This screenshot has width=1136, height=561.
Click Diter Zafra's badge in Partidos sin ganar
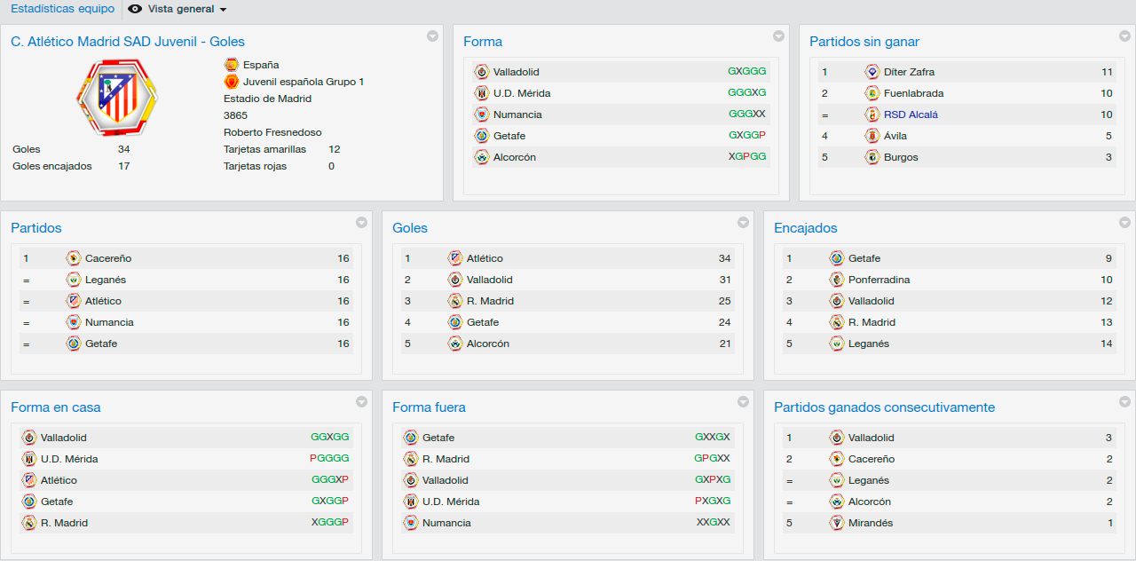(872, 72)
